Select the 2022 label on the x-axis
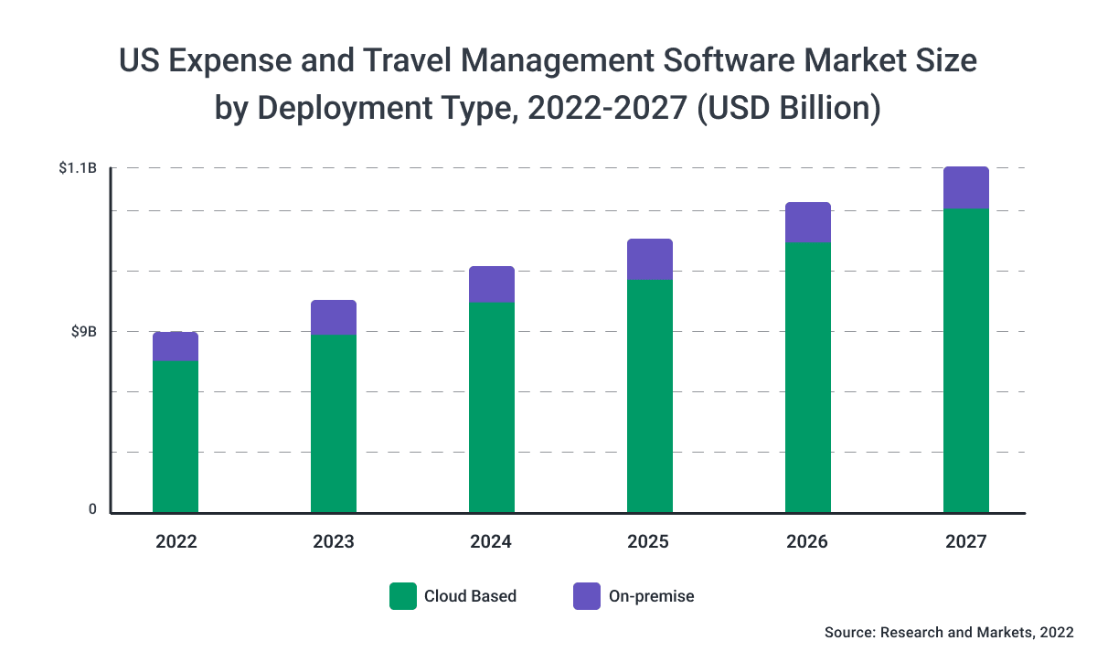Image resolution: width=1097 pixels, height=662 pixels. [176, 541]
